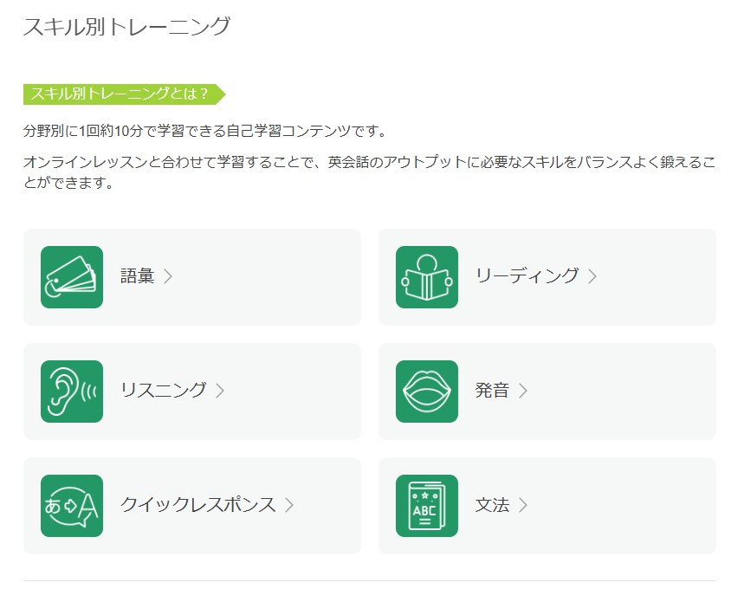
Task: Select the flashcards icon for 語彙
Action: click(x=72, y=277)
